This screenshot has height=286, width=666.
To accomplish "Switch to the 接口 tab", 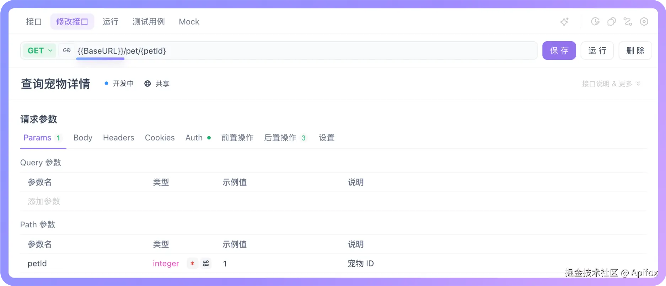I will pos(34,22).
